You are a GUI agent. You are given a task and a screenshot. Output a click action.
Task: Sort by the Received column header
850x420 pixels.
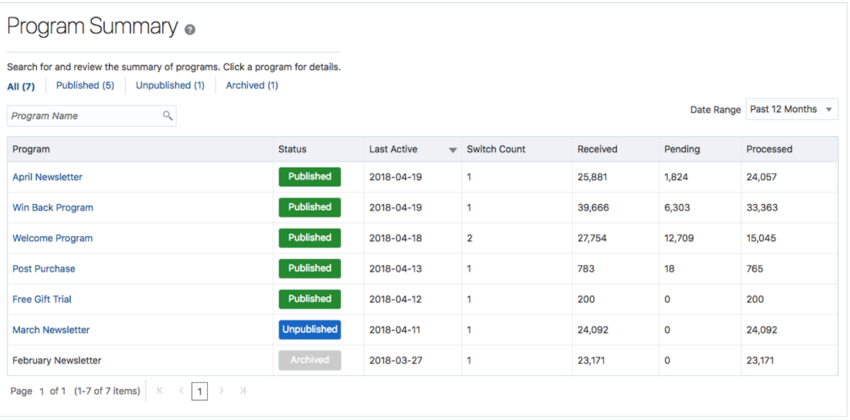tap(597, 149)
